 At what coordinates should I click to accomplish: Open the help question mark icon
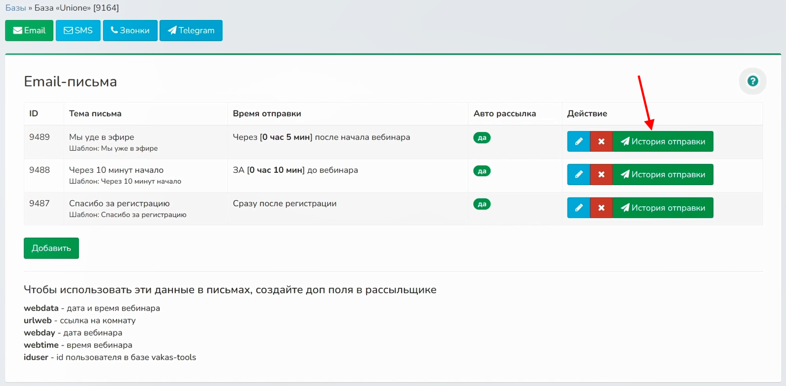tap(752, 82)
